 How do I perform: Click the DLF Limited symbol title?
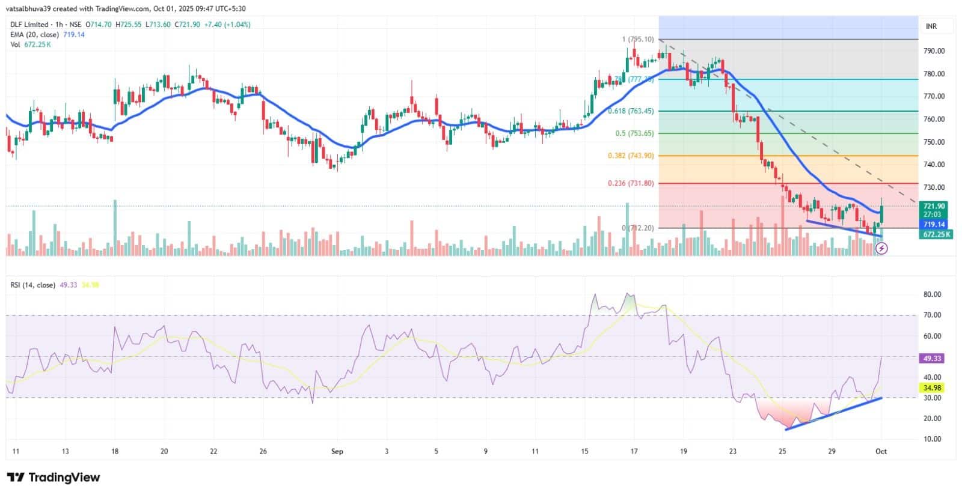click(x=29, y=25)
